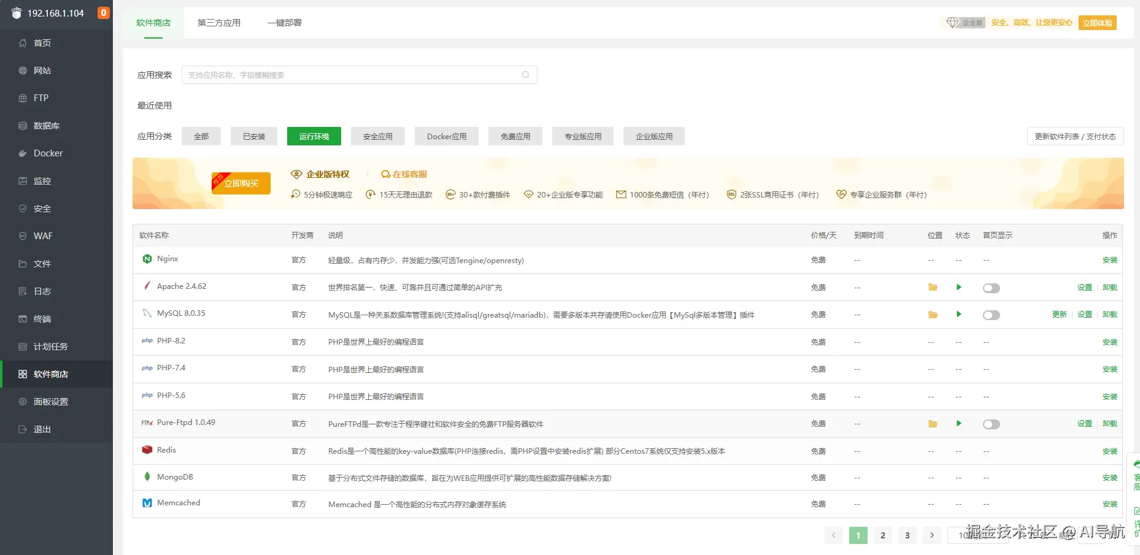
Task: Click 更新软件列表 / 支付状态 button
Action: tap(1076, 136)
